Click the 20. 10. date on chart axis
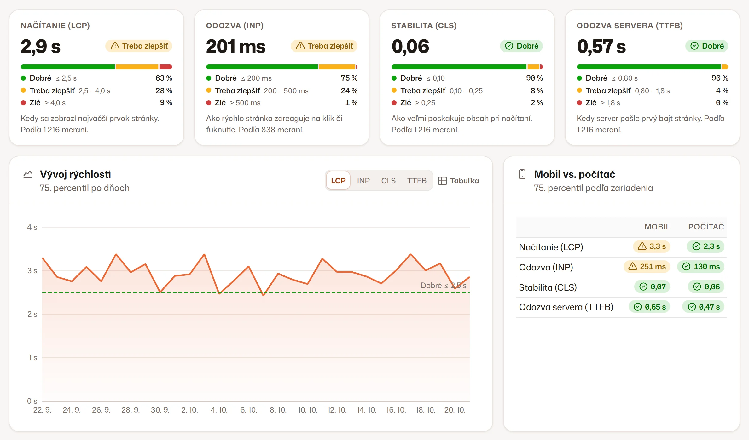Screen dimensions: 749x440 pyautogui.click(x=455, y=410)
